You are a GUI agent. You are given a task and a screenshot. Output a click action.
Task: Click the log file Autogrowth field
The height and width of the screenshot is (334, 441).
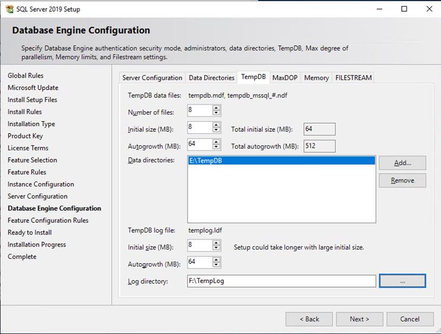pos(200,262)
